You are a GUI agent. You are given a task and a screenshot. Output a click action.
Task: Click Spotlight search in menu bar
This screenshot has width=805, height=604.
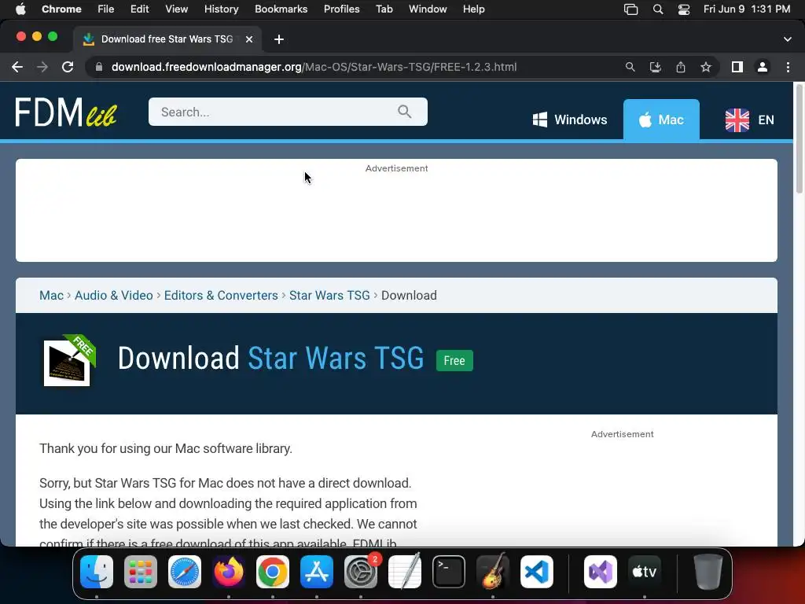tap(658, 9)
